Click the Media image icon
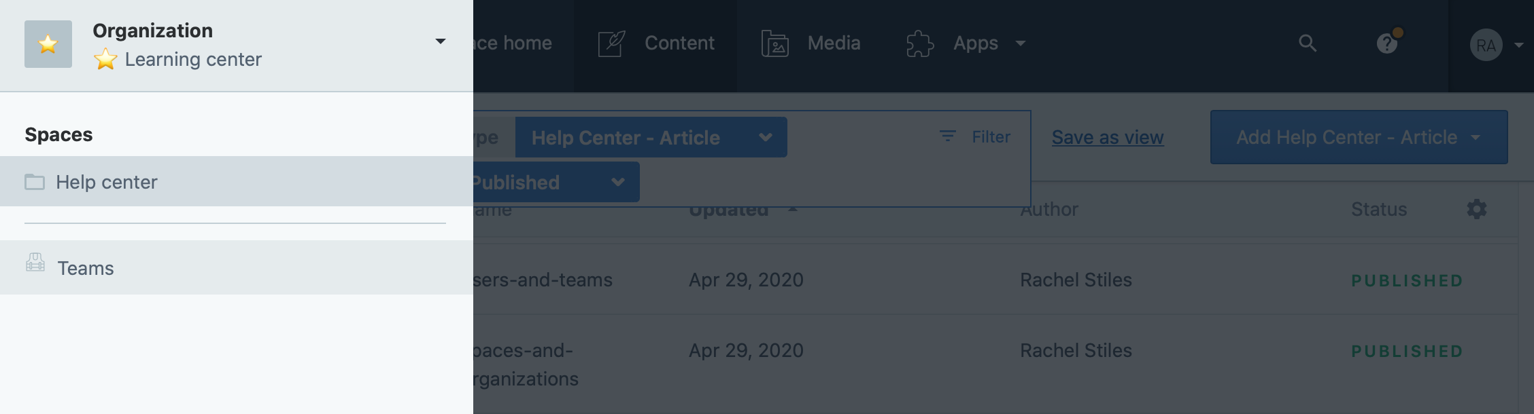This screenshot has height=414, width=1534. [774, 43]
